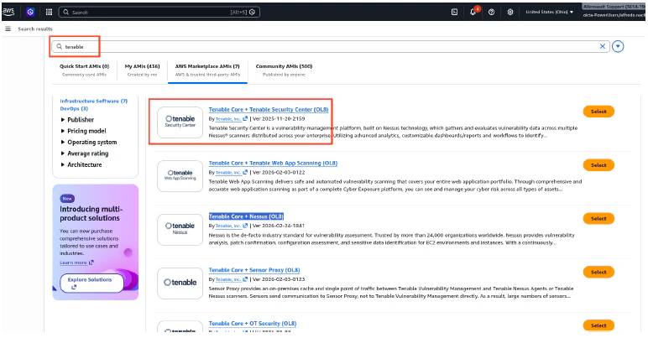The width and height of the screenshot is (648, 338).
Task: Click the Tenable Security Center logo thumbnail
Action: click(180, 122)
